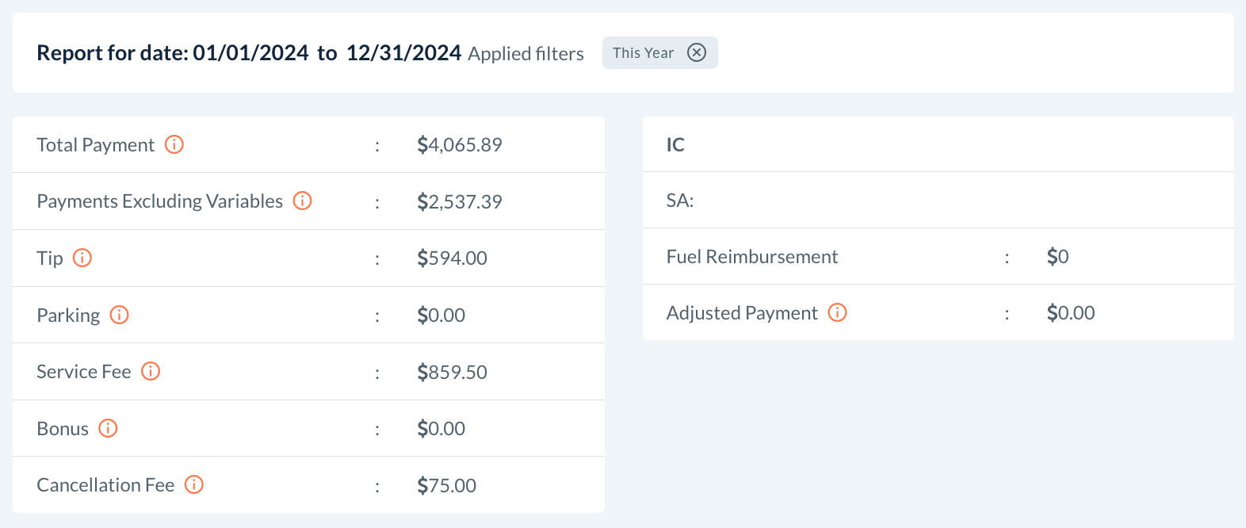The height and width of the screenshot is (528, 1246).
Task: Click the Service Fee amount $859.50
Action: pos(452,372)
